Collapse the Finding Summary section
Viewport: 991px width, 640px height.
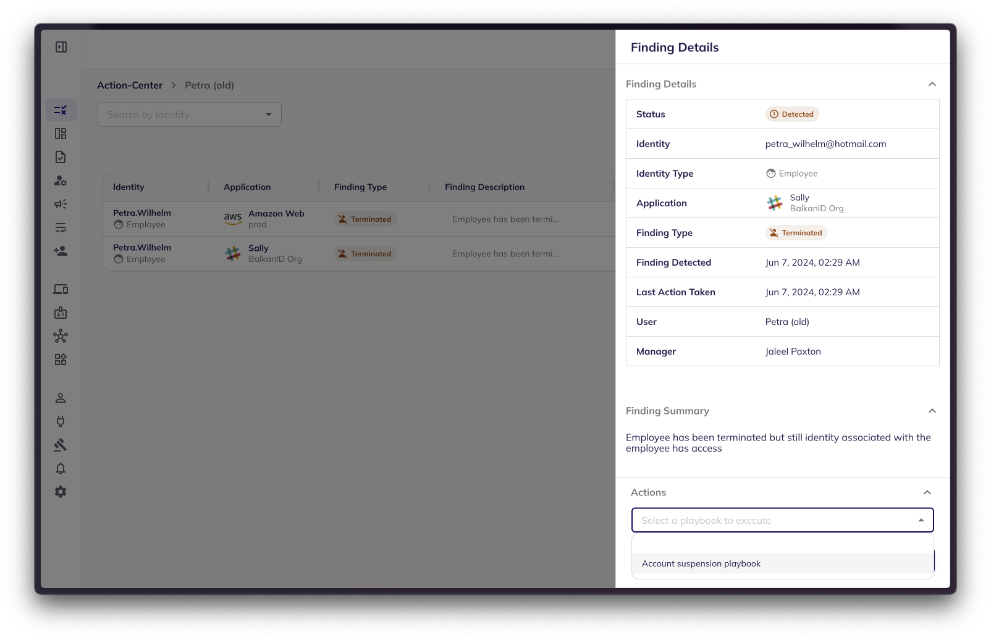pos(932,411)
